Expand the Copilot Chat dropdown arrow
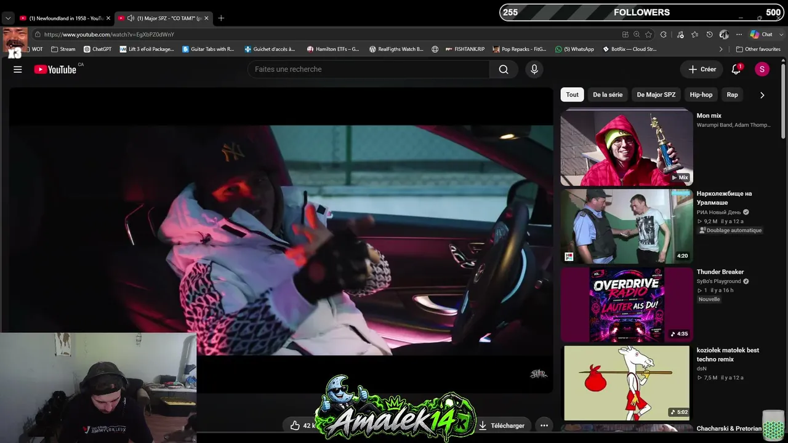 [780, 34]
